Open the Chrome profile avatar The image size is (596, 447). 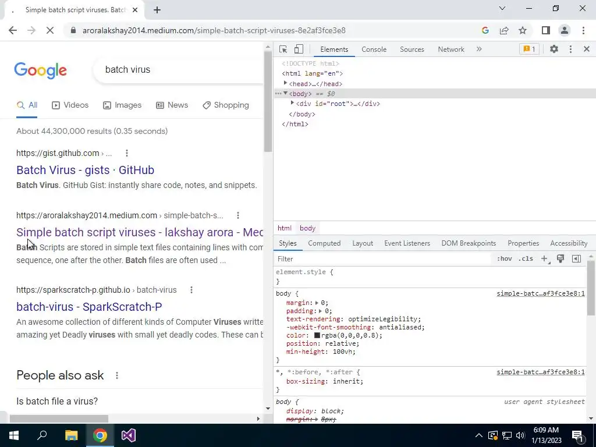(x=565, y=30)
